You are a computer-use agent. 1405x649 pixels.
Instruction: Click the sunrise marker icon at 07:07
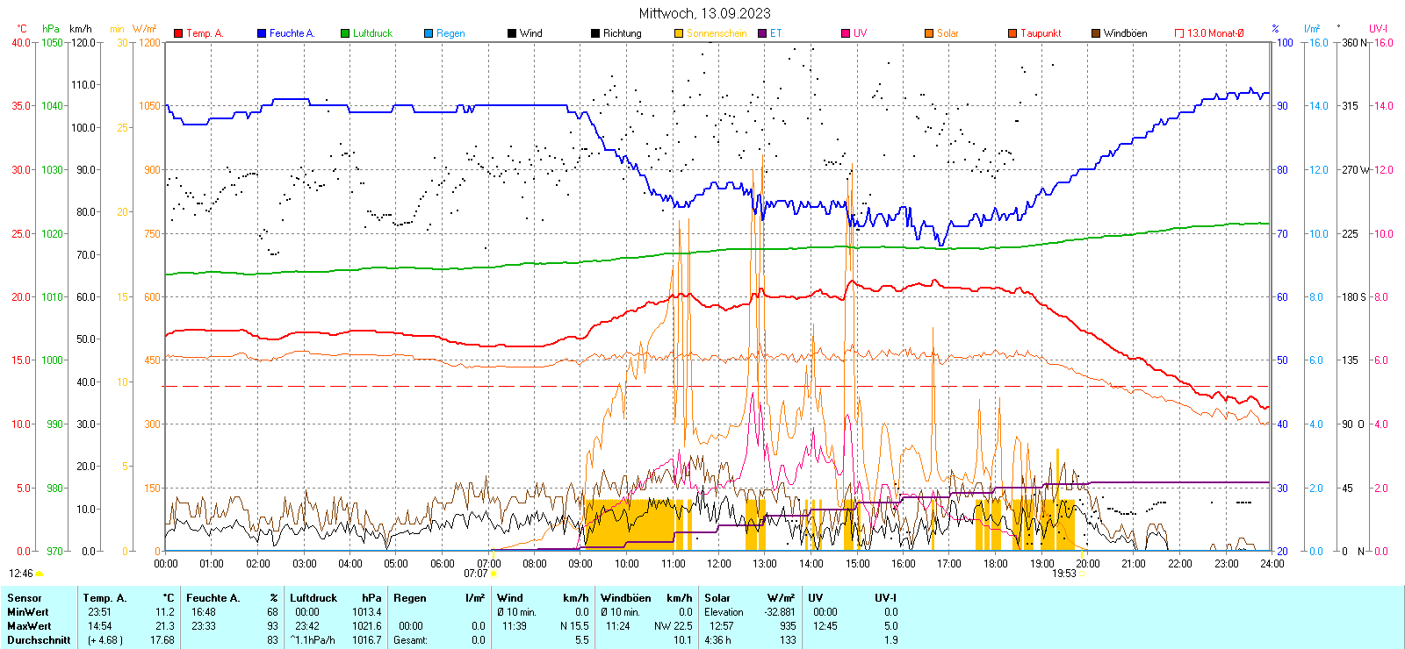click(x=494, y=574)
